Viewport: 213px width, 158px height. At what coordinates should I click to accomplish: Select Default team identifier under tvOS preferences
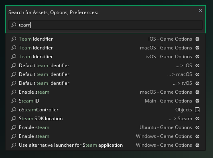(105, 83)
